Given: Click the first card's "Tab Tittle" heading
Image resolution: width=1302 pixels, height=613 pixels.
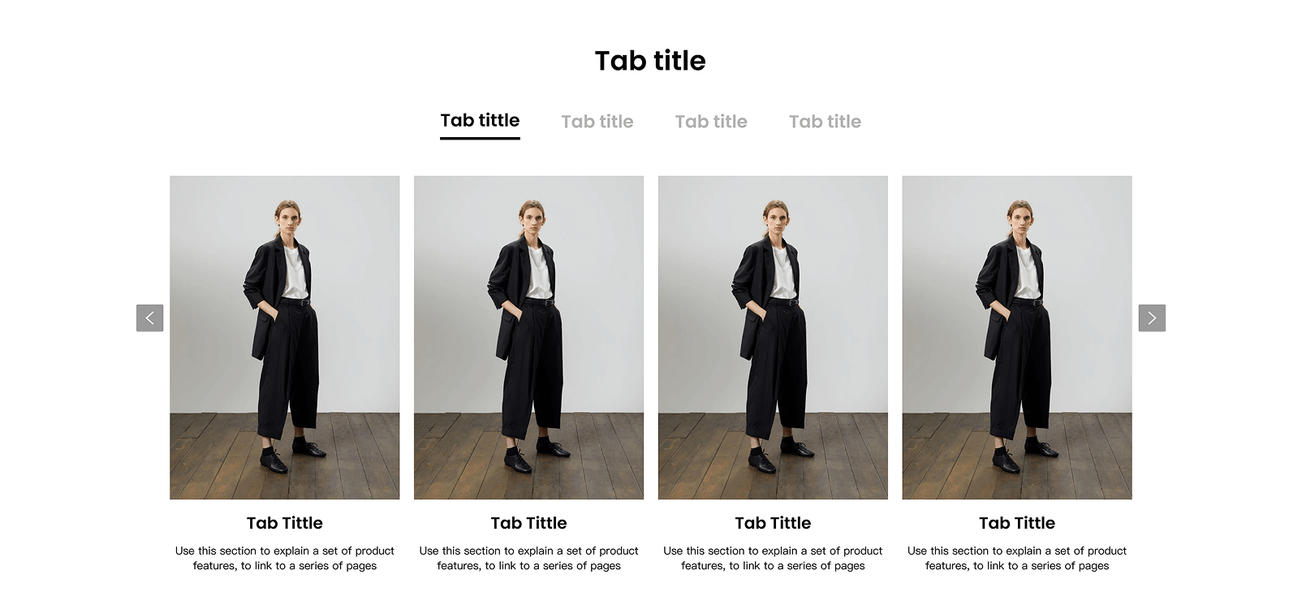Looking at the screenshot, I should coord(285,523).
